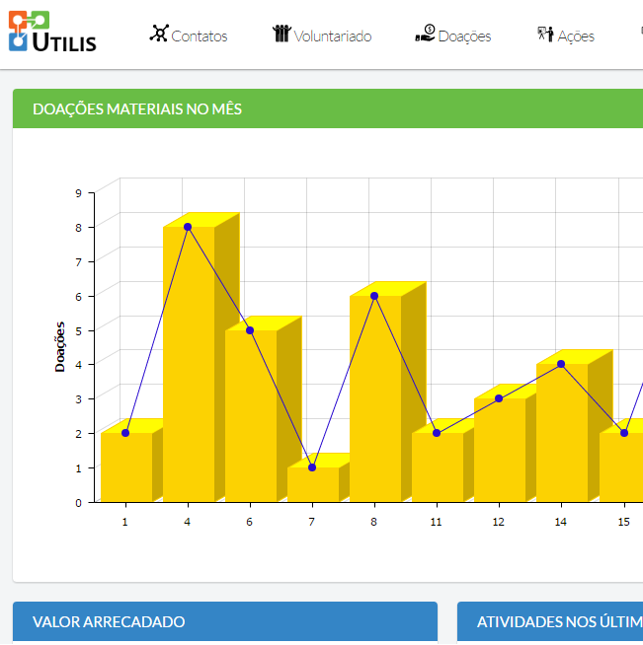This screenshot has height=645, width=643.
Task: Click the data point for day 12
Action: pyautogui.click(x=499, y=398)
